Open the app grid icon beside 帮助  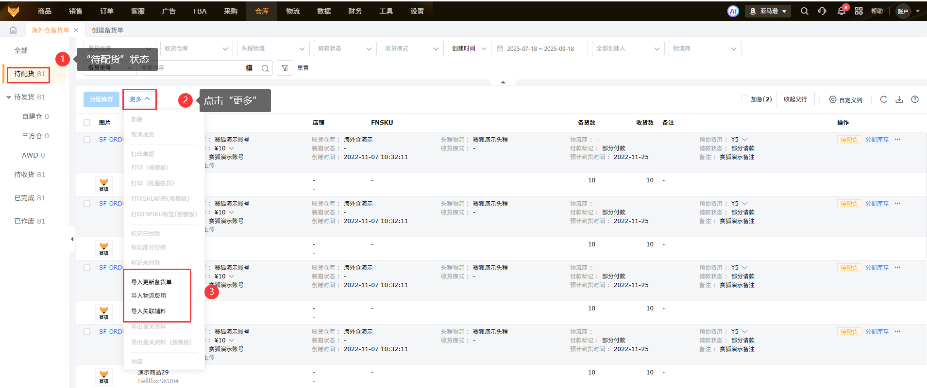coord(859,11)
